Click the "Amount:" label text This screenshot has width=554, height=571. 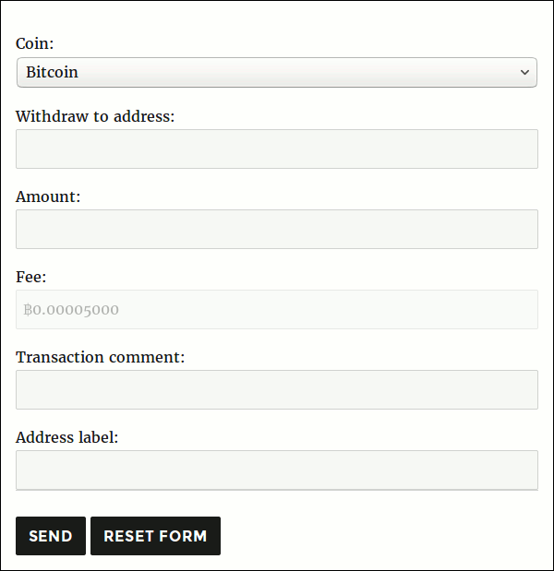pyautogui.click(x=48, y=196)
